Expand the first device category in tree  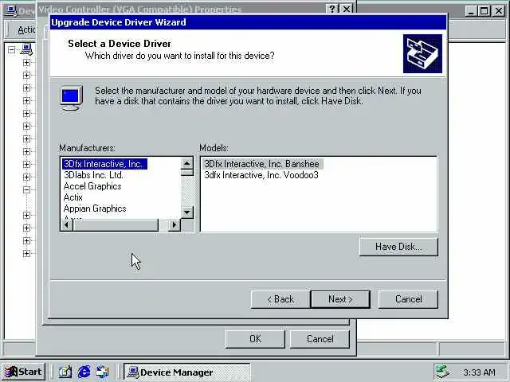tap(26, 62)
